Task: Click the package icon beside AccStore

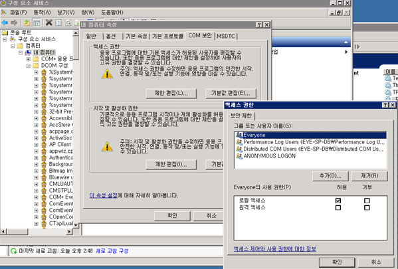Action: coord(44,125)
